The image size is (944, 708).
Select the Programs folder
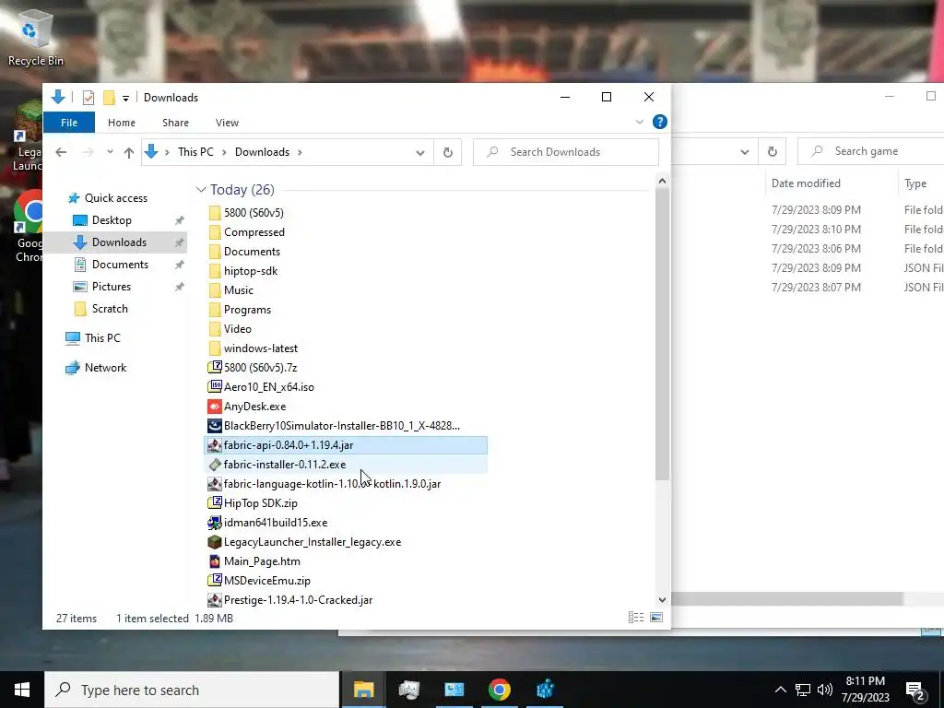click(x=247, y=310)
